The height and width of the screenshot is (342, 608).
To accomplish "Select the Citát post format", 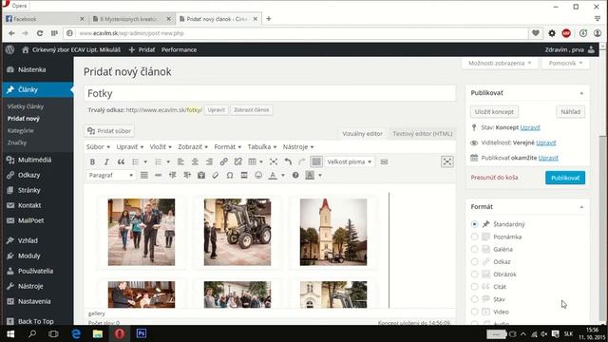I will point(474,287).
